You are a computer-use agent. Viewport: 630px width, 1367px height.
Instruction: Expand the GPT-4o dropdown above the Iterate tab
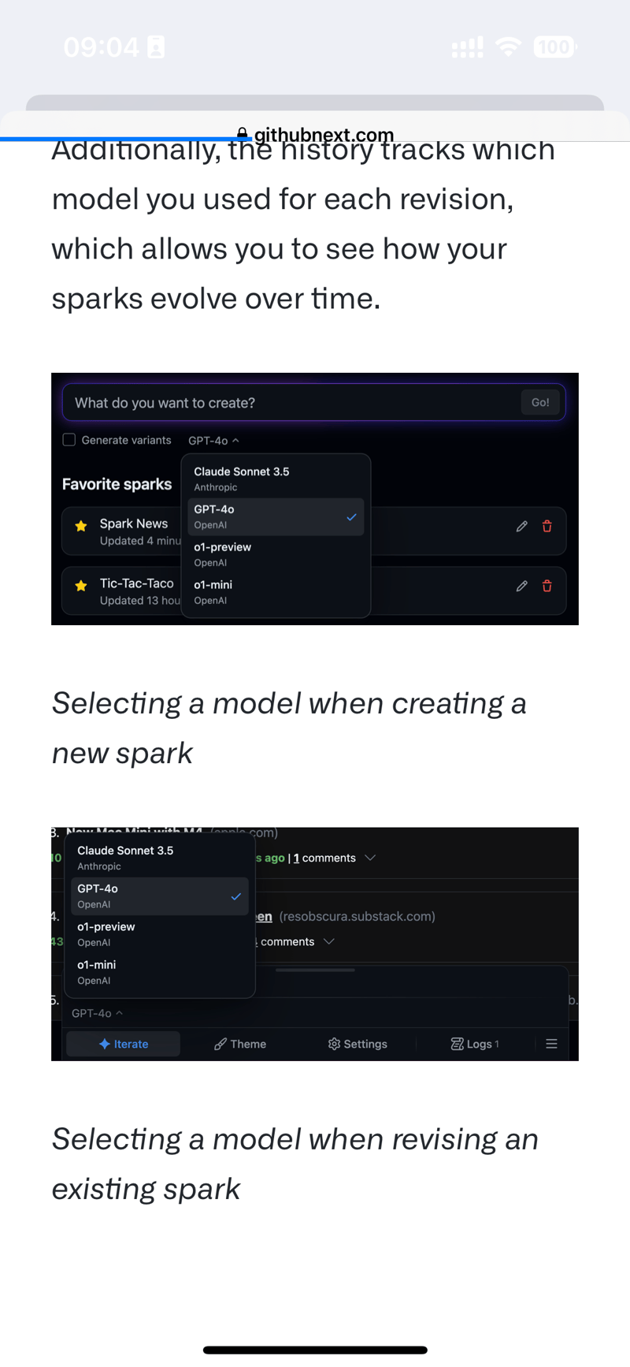click(x=97, y=1013)
